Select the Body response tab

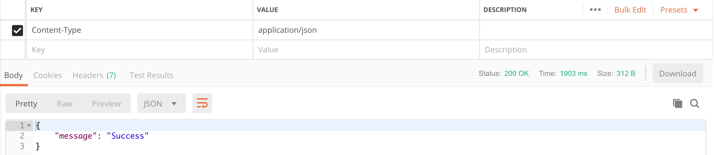(x=14, y=75)
